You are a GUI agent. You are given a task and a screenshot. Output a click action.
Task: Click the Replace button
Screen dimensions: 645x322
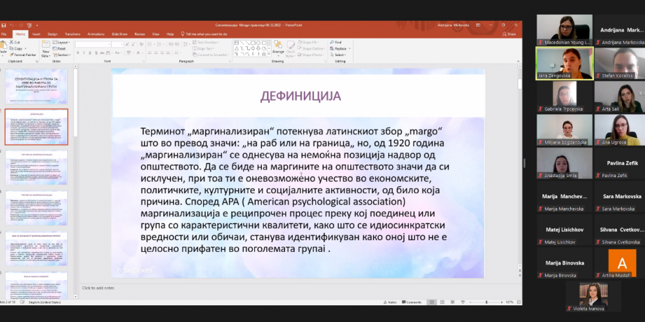339,48
